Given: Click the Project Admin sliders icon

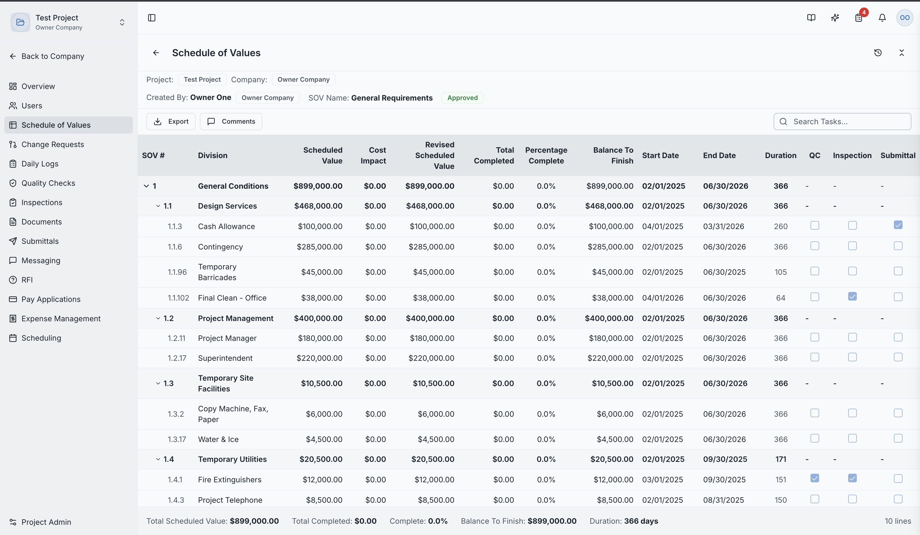Looking at the screenshot, I should pos(13,522).
